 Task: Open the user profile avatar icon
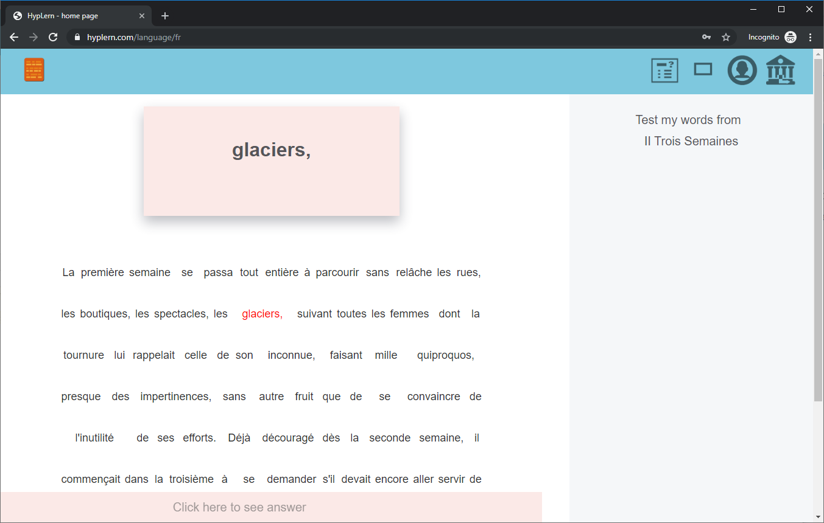(x=742, y=71)
